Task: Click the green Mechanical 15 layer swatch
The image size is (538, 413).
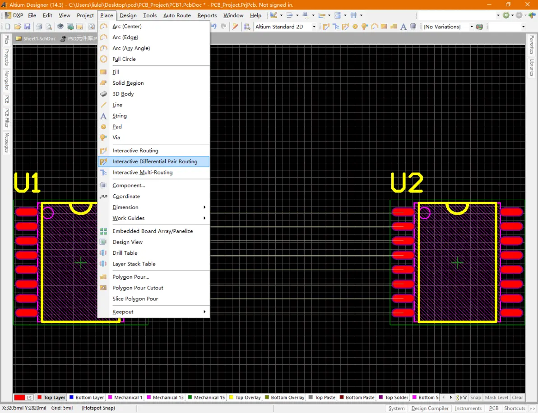Action: [x=190, y=398]
